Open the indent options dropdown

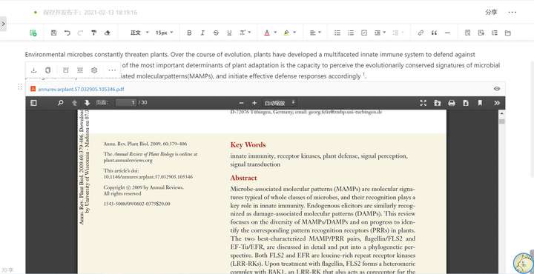[x=380, y=33]
